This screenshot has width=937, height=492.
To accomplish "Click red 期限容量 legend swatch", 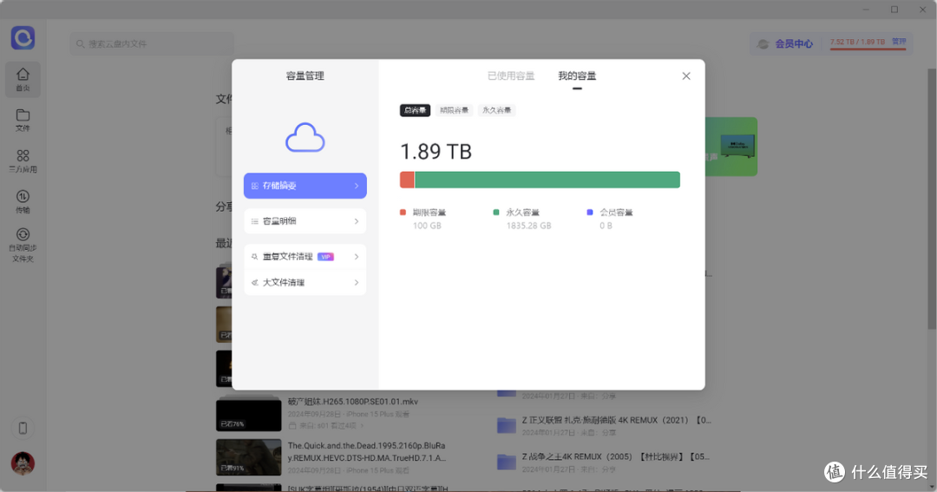I will [403, 213].
